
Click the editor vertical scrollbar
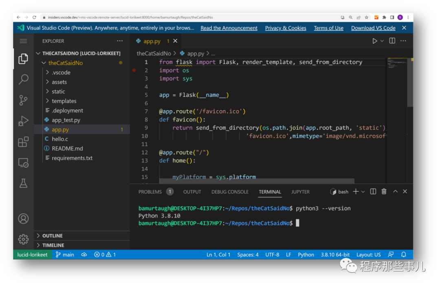coord(410,83)
